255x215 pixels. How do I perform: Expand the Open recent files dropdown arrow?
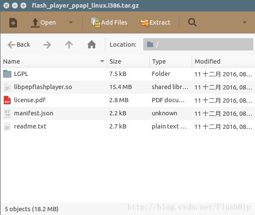(x=71, y=22)
